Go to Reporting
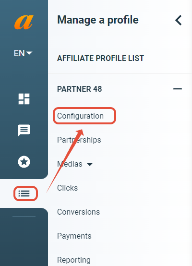Screen dimensions: 192x266 pyautogui.click(x=74, y=260)
